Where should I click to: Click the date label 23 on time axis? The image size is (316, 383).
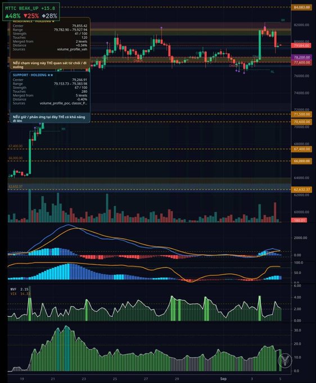click(84, 379)
